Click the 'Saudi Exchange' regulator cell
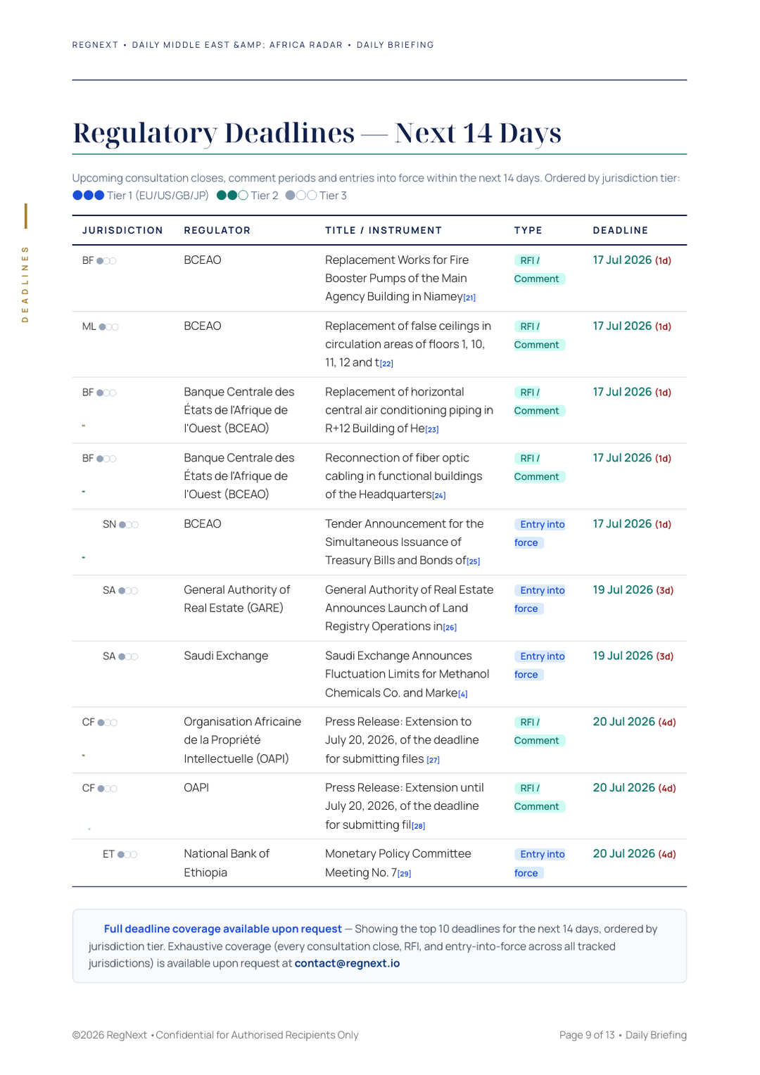The image size is (760, 1075). [226, 656]
